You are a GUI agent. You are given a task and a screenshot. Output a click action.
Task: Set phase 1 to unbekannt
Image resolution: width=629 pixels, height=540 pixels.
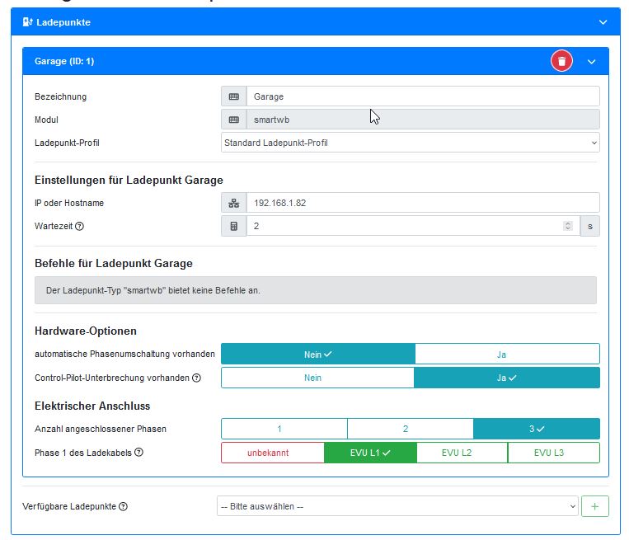point(272,453)
